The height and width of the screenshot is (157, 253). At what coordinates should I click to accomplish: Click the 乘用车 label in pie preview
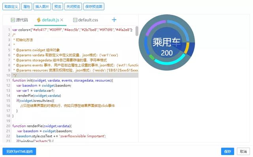click(x=166, y=43)
